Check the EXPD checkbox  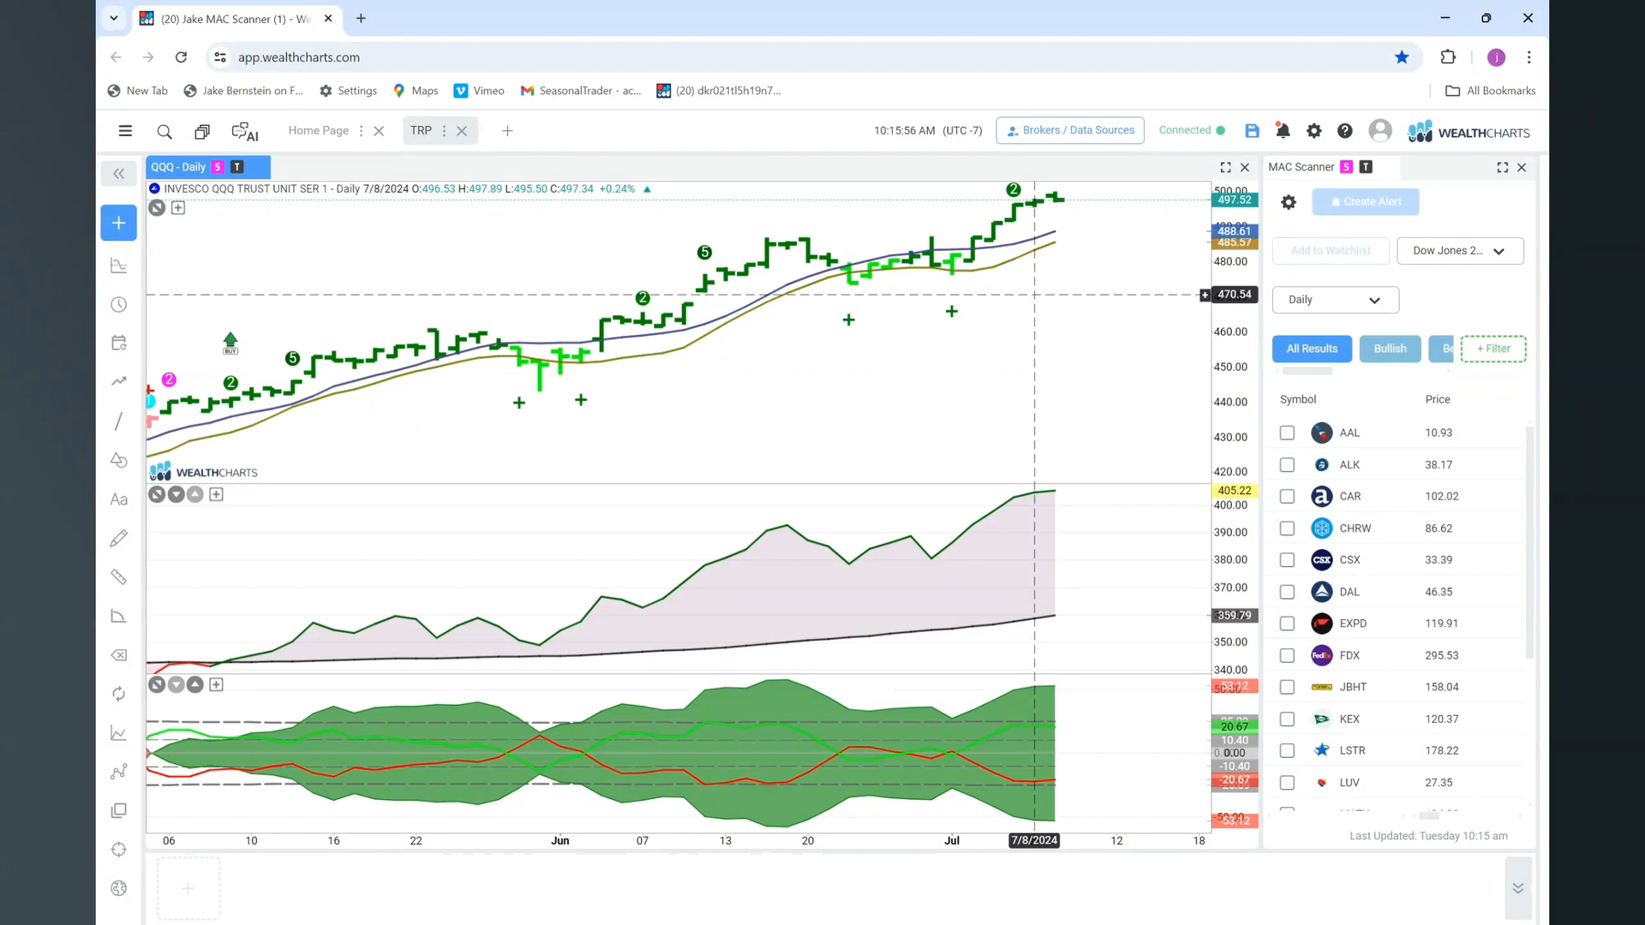pyautogui.click(x=1287, y=624)
